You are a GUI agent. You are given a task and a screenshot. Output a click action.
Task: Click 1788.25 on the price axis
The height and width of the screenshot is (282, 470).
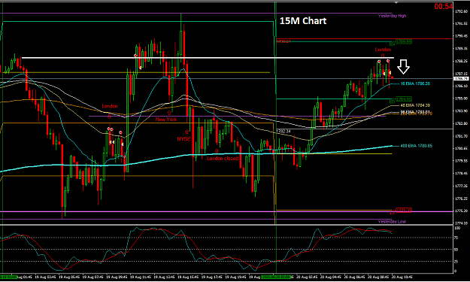[461, 61]
